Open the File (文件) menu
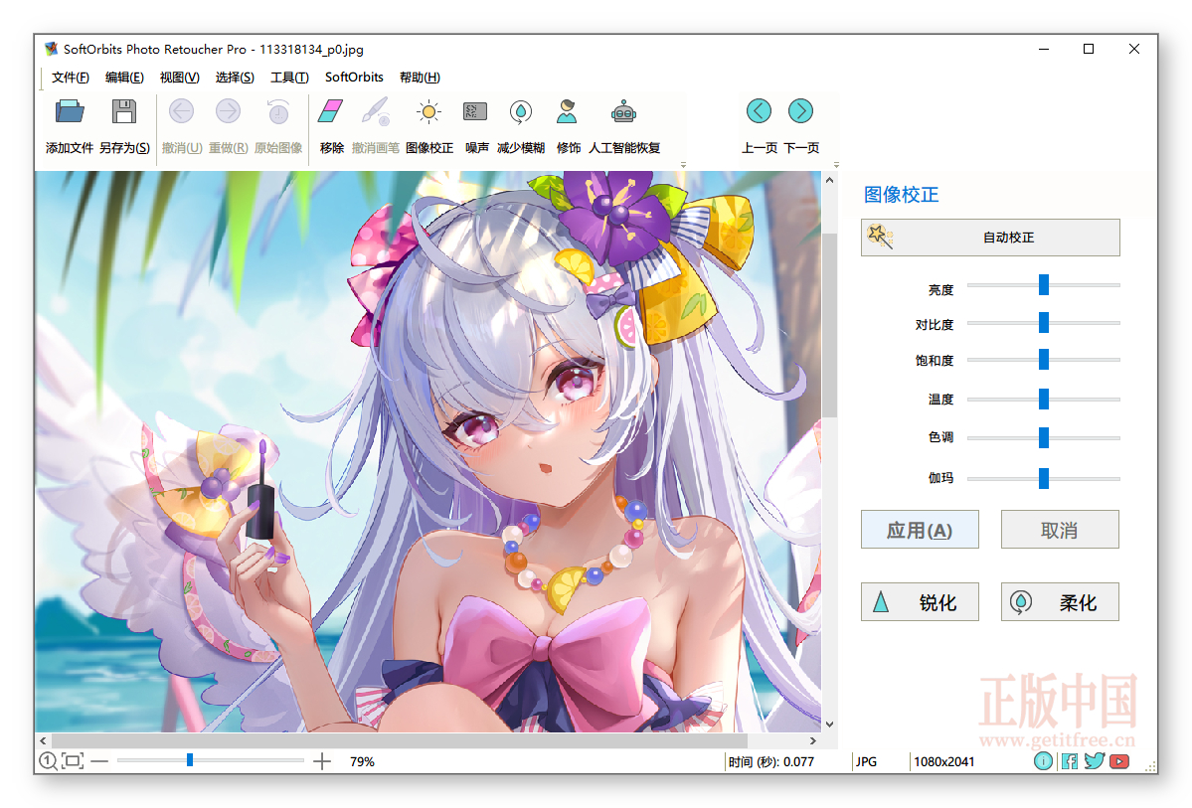1192x808 pixels. (70, 78)
